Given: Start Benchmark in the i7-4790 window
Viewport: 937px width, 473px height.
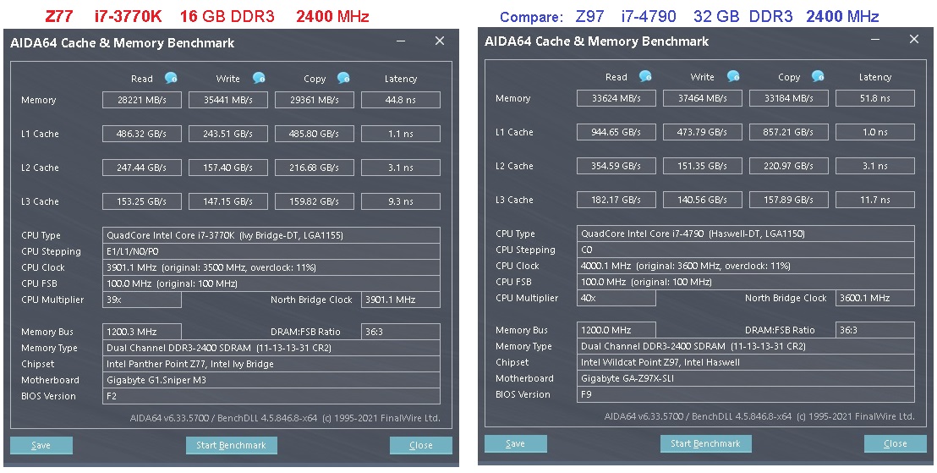Looking at the screenshot, I should coord(706,443).
